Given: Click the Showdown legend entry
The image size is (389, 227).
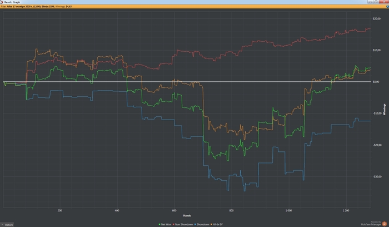Looking at the screenshot, I should point(202,225).
